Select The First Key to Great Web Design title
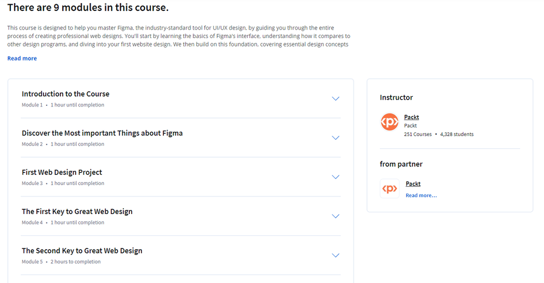Viewport: 544px width, 283px height. pos(77,212)
